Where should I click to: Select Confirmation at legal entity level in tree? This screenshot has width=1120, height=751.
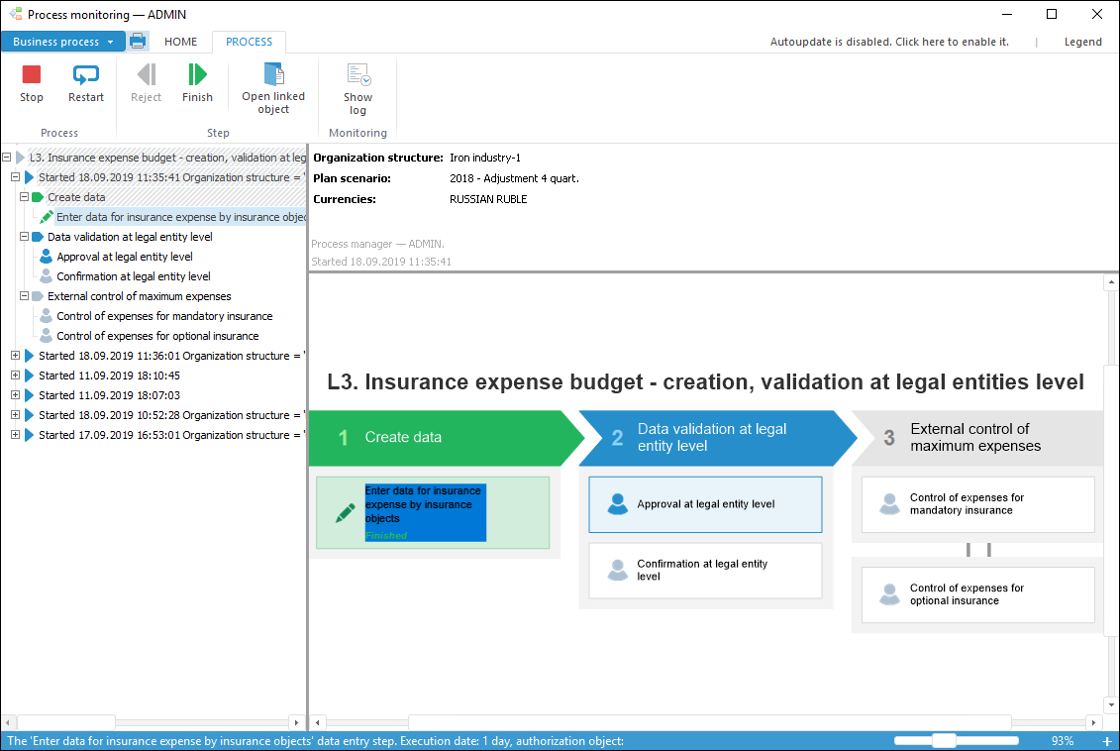[x=134, y=276]
